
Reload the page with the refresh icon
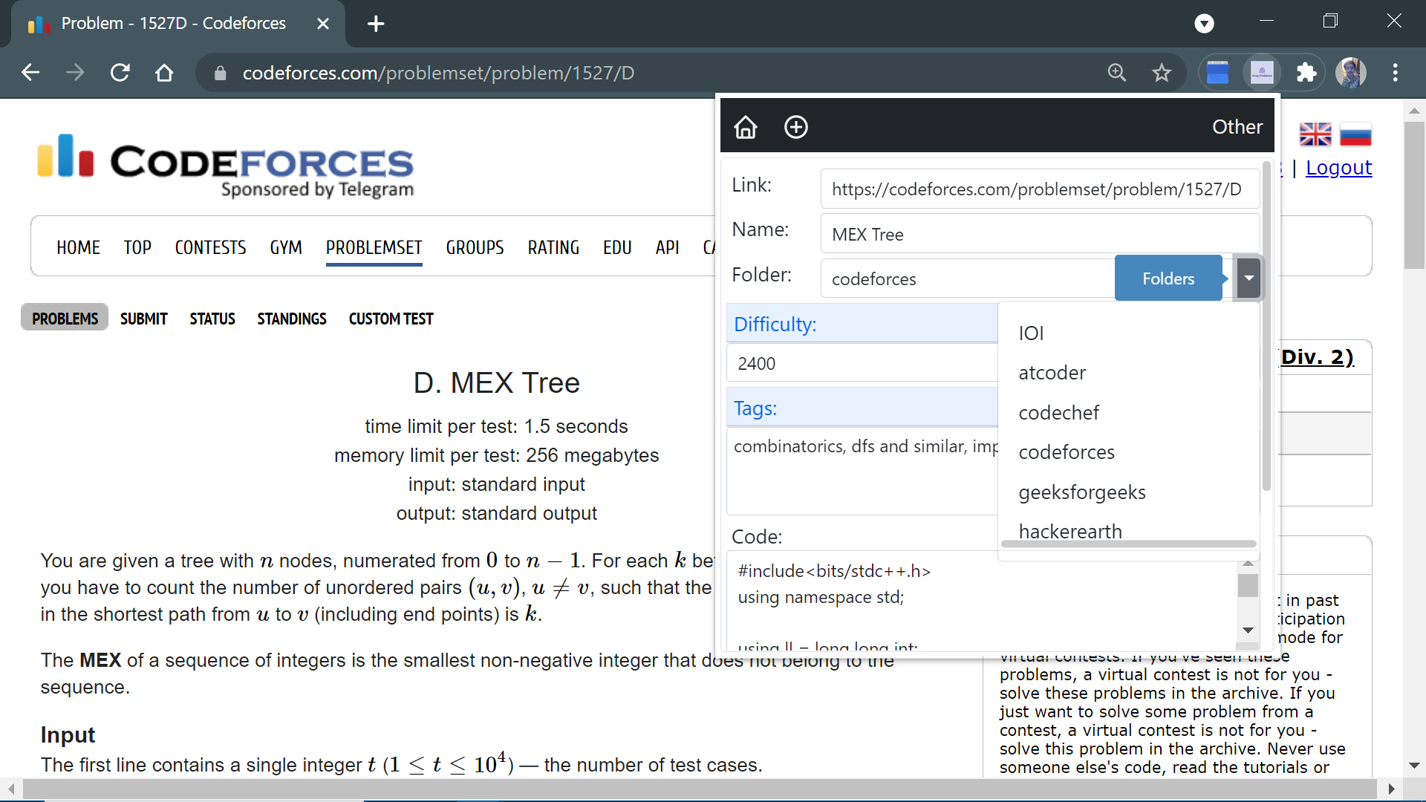[x=120, y=73]
